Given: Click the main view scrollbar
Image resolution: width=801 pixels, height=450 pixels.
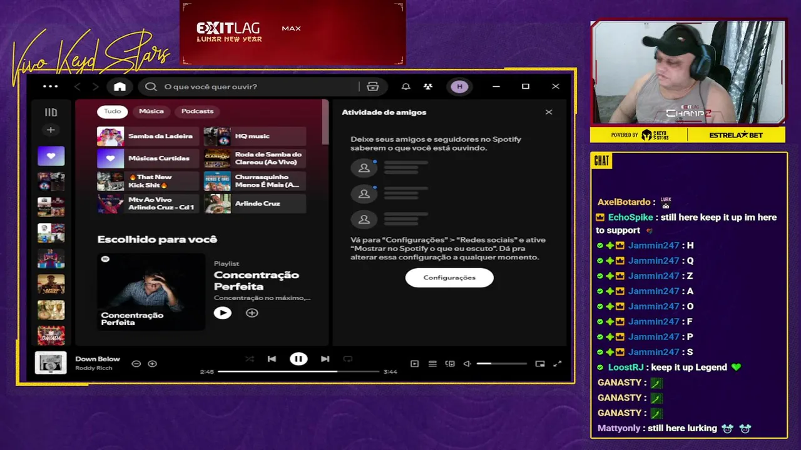Looking at the screenshot, I should click(x=325, y=122).
